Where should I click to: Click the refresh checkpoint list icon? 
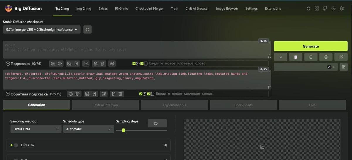pos(87,29)
